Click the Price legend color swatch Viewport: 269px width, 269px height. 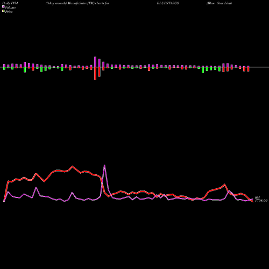pos(3,11)
